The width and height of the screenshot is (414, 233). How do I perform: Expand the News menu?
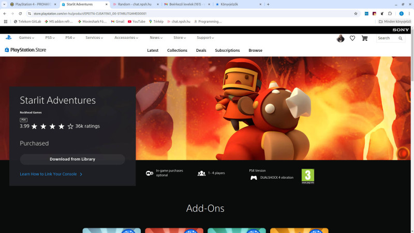156,37
